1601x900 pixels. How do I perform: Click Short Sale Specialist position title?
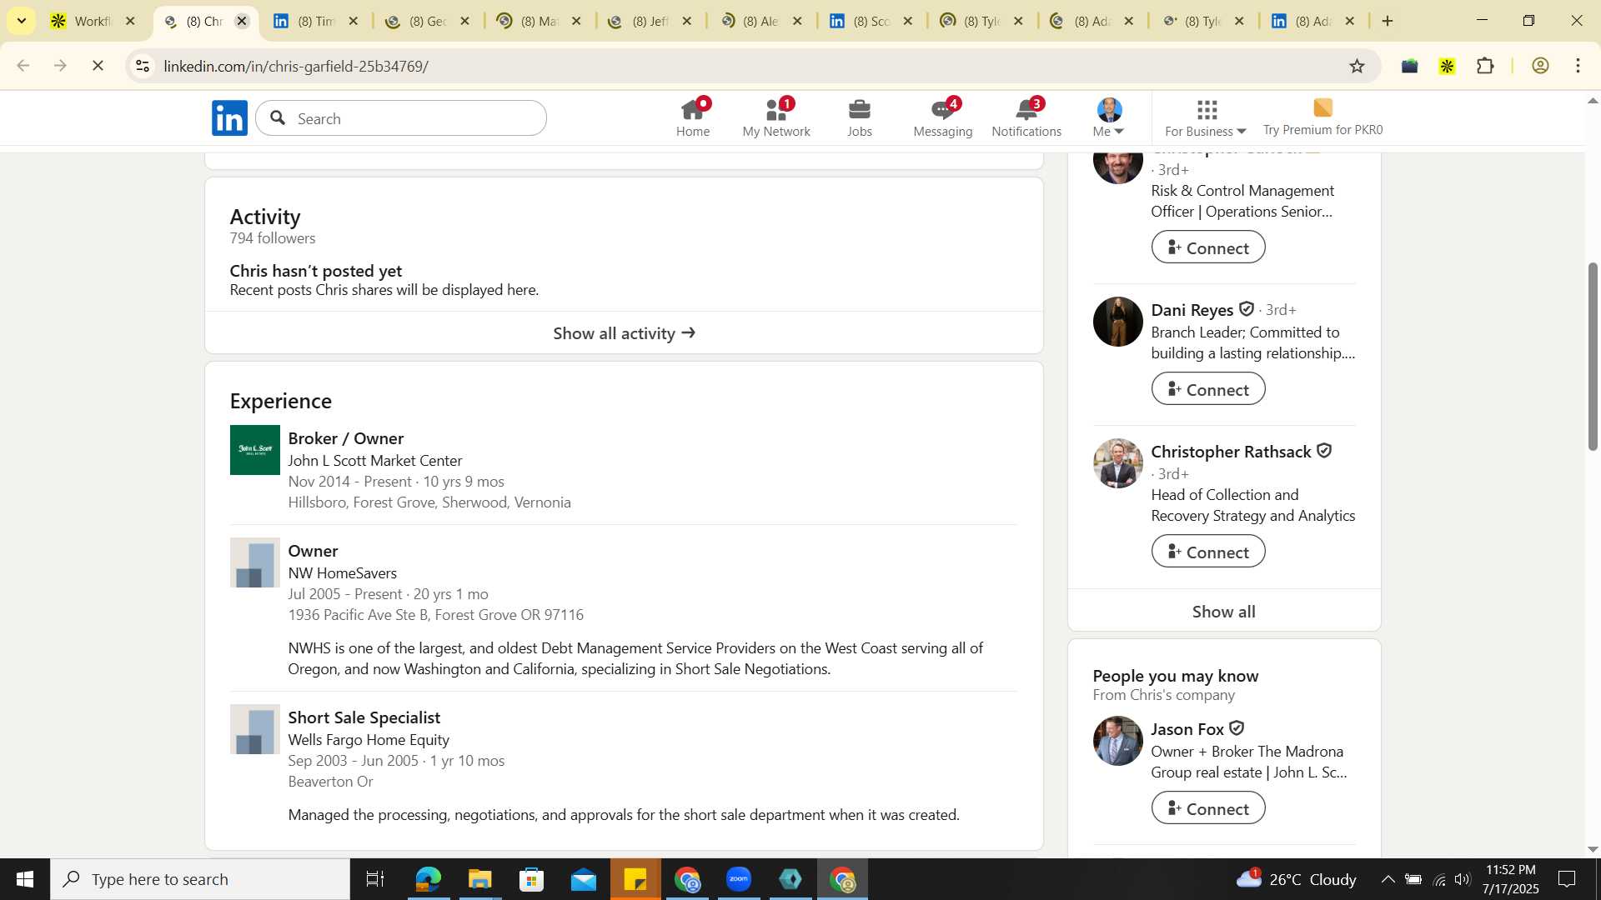click(364, 717)
